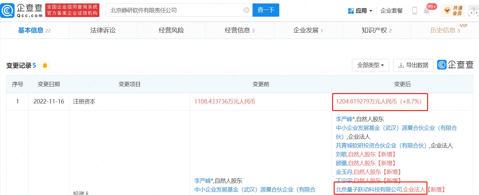
Task: Switch to 历史信息 VIP tab
Action: (x=445, y=31)
